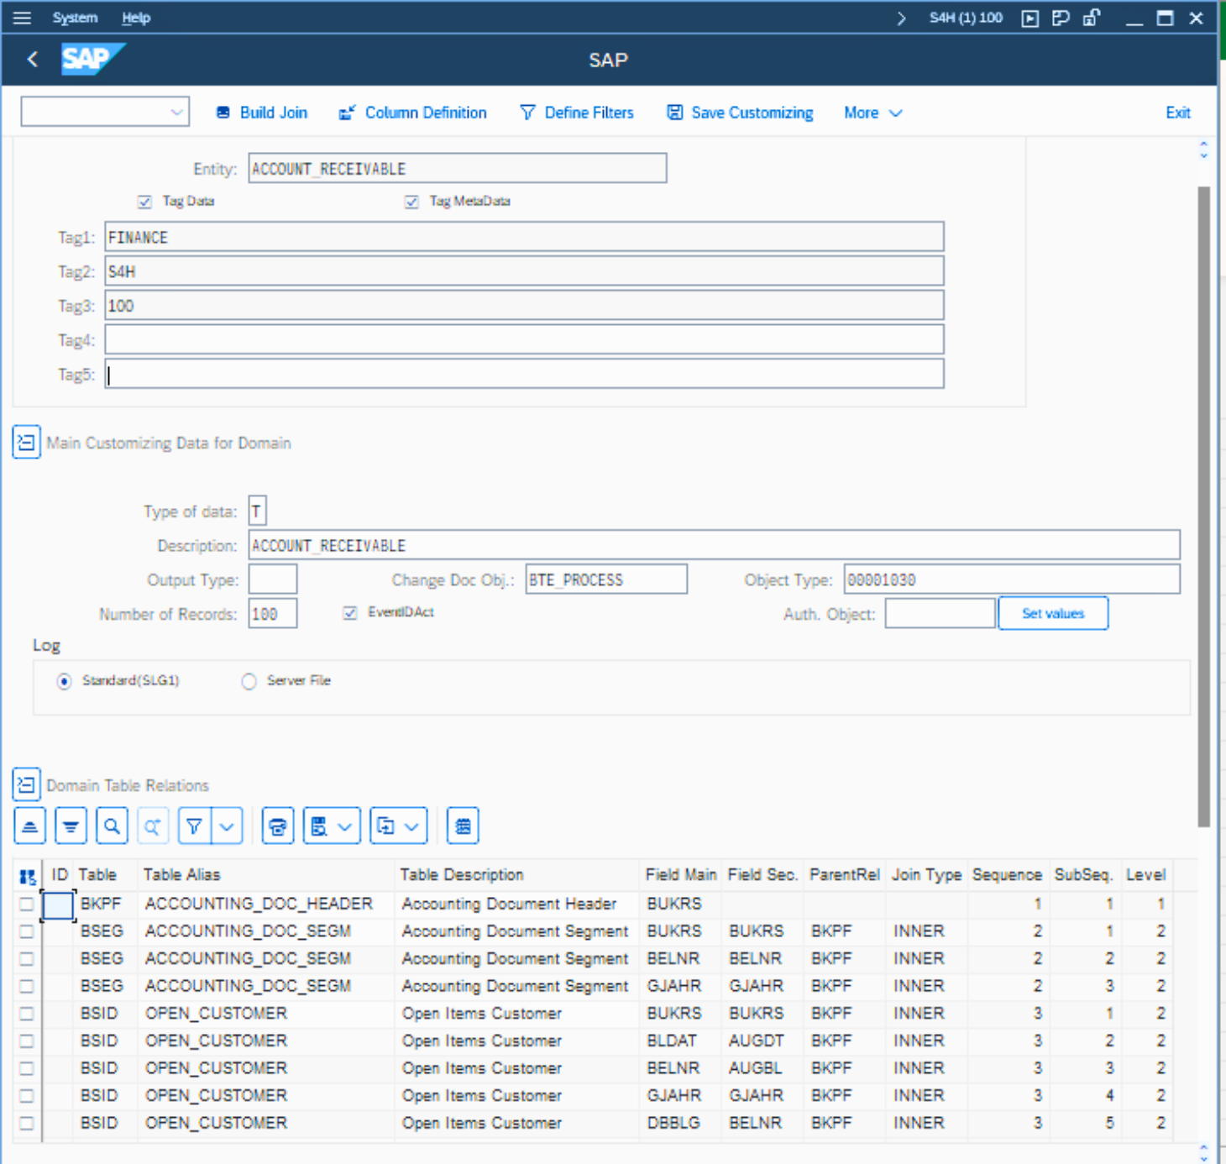Viewport: 1226px width, 1164px height.
Task: Click the SAP back arrow
Action: click(33, 60)
